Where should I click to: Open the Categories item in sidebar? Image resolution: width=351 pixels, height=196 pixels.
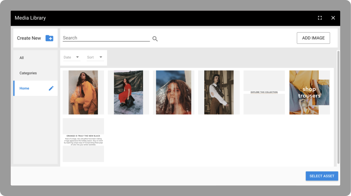point(35,73)
